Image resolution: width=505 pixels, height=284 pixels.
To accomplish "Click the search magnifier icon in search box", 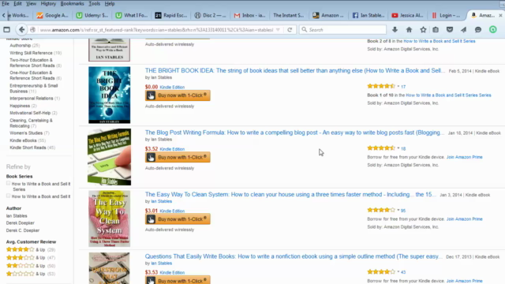I will [x=304, y=30].
